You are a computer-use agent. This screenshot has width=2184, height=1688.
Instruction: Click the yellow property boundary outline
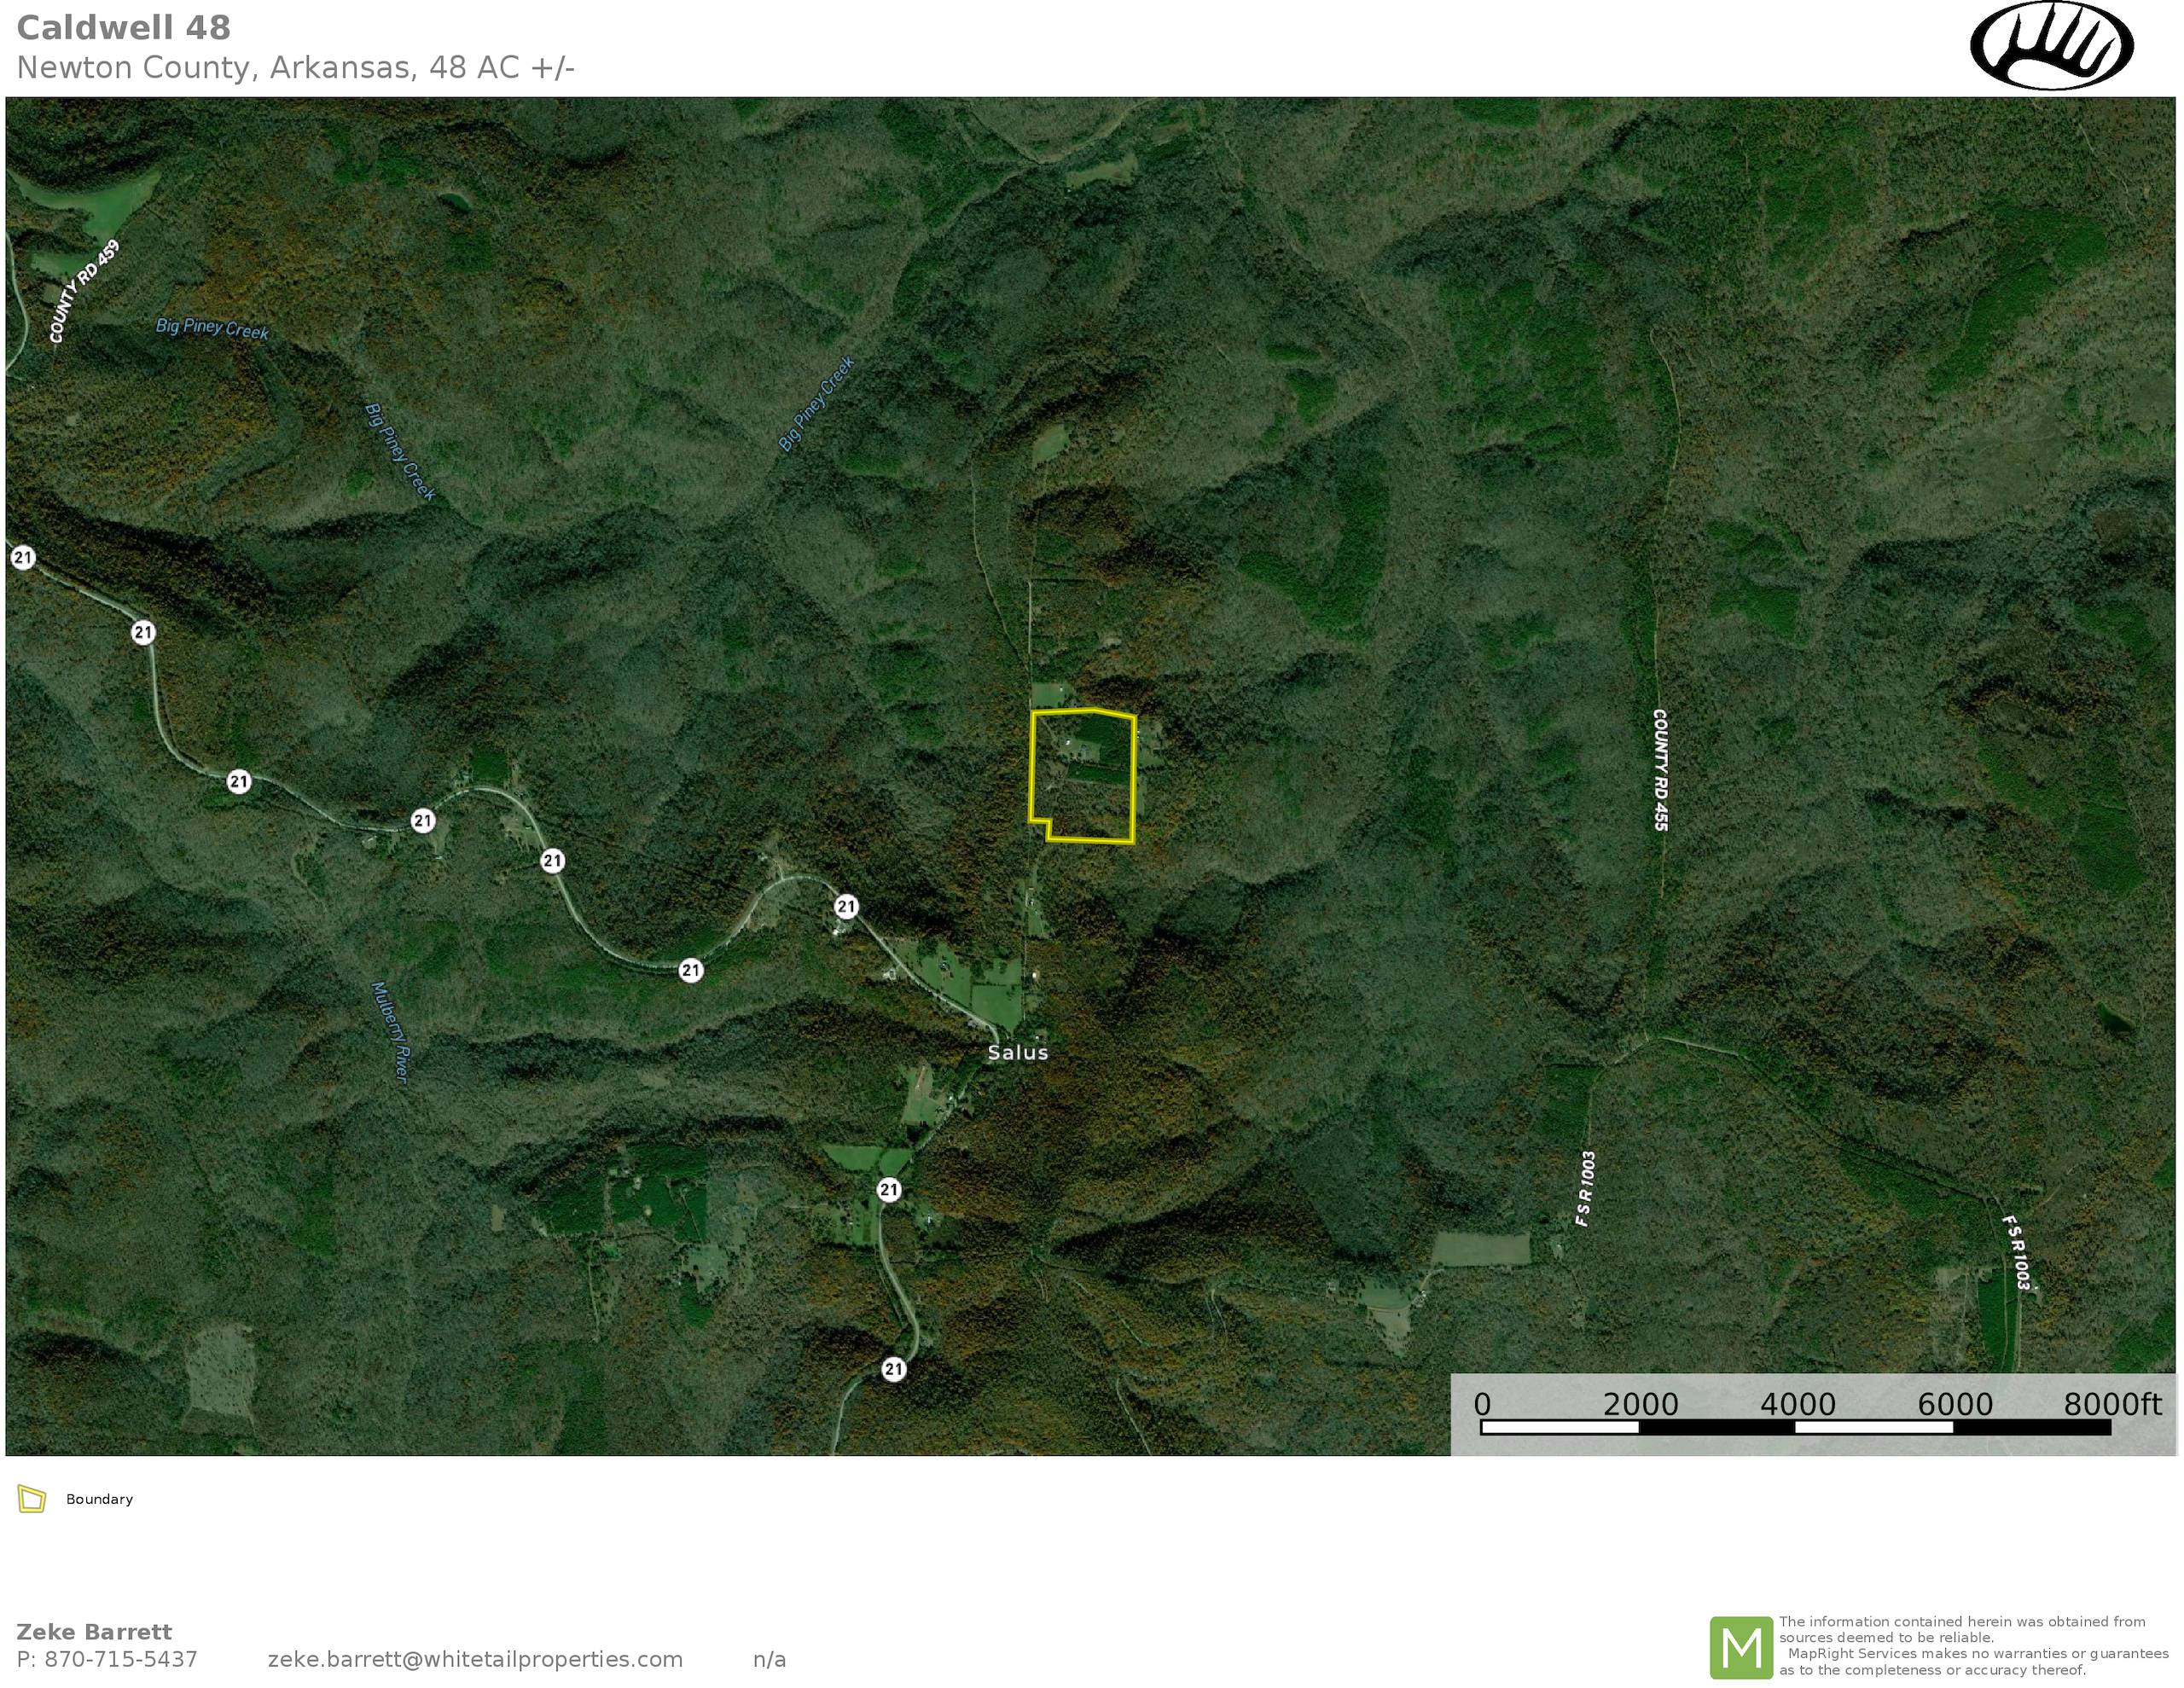point(1134,780)
